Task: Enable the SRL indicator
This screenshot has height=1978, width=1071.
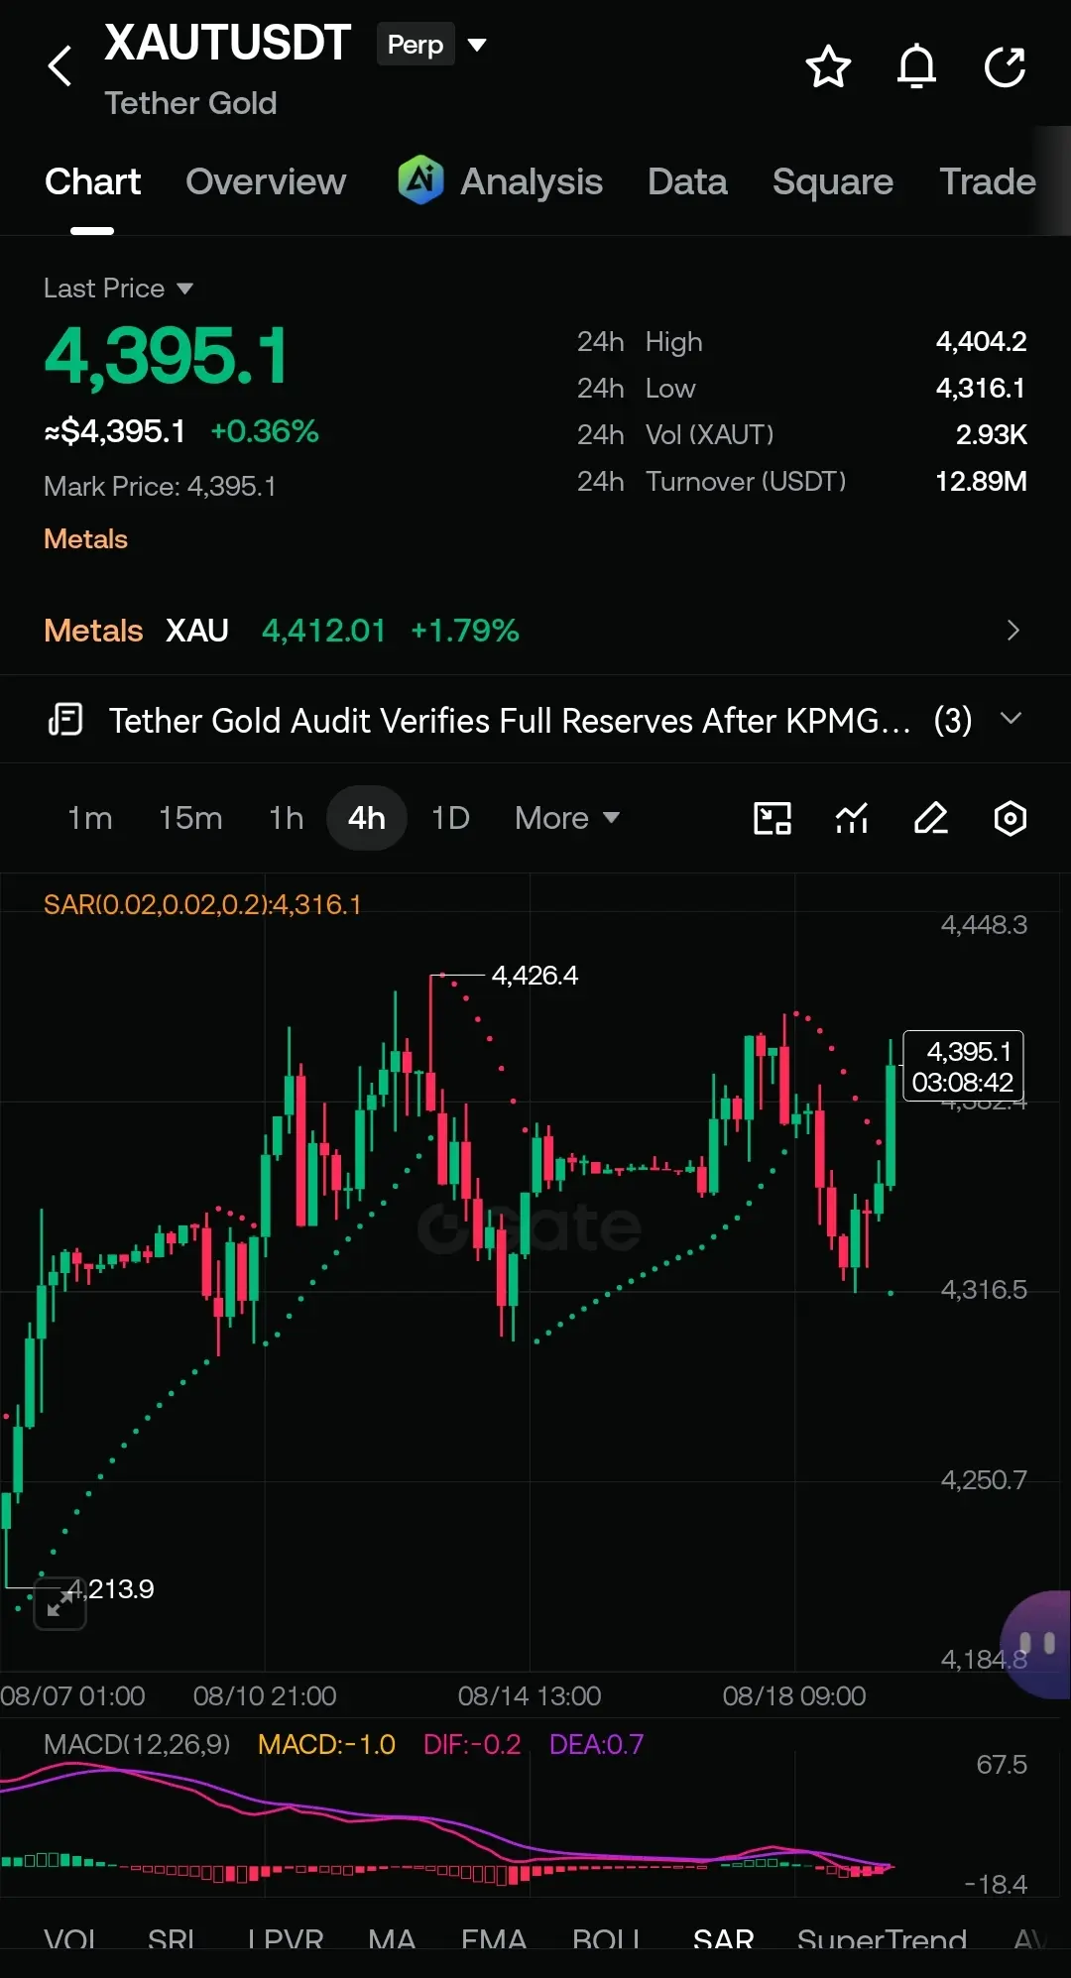Action: pyautogui.click(x=172, y=1938)
